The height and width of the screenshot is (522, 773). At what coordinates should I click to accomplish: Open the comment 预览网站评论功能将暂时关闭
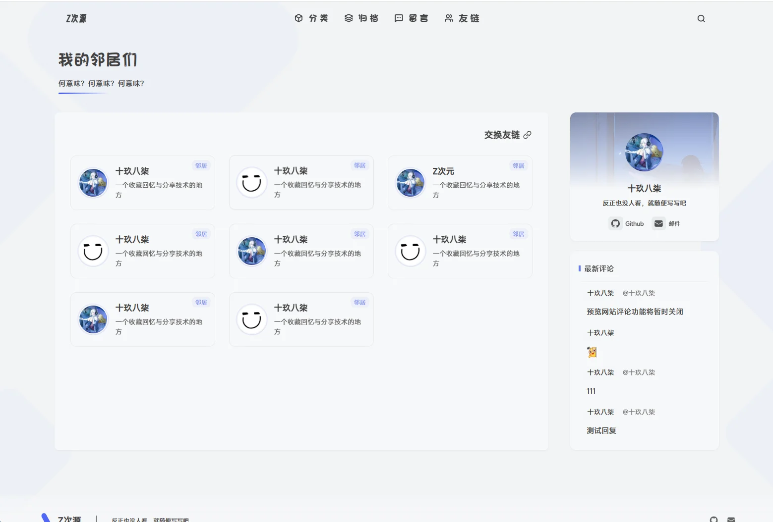point(635,312)
